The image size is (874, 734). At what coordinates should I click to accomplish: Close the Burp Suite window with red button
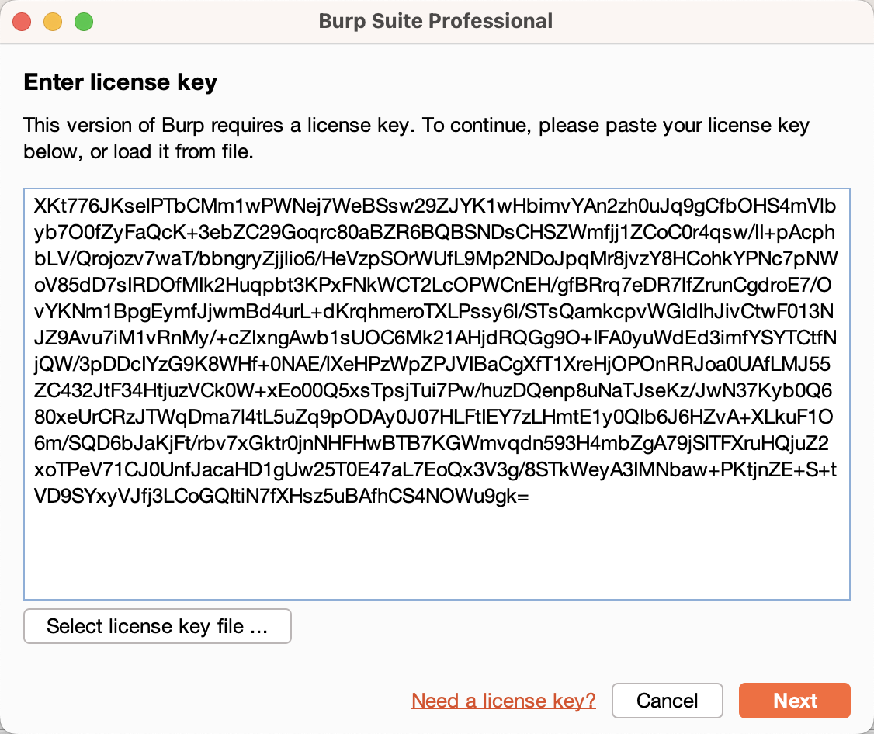coord(23,23)
